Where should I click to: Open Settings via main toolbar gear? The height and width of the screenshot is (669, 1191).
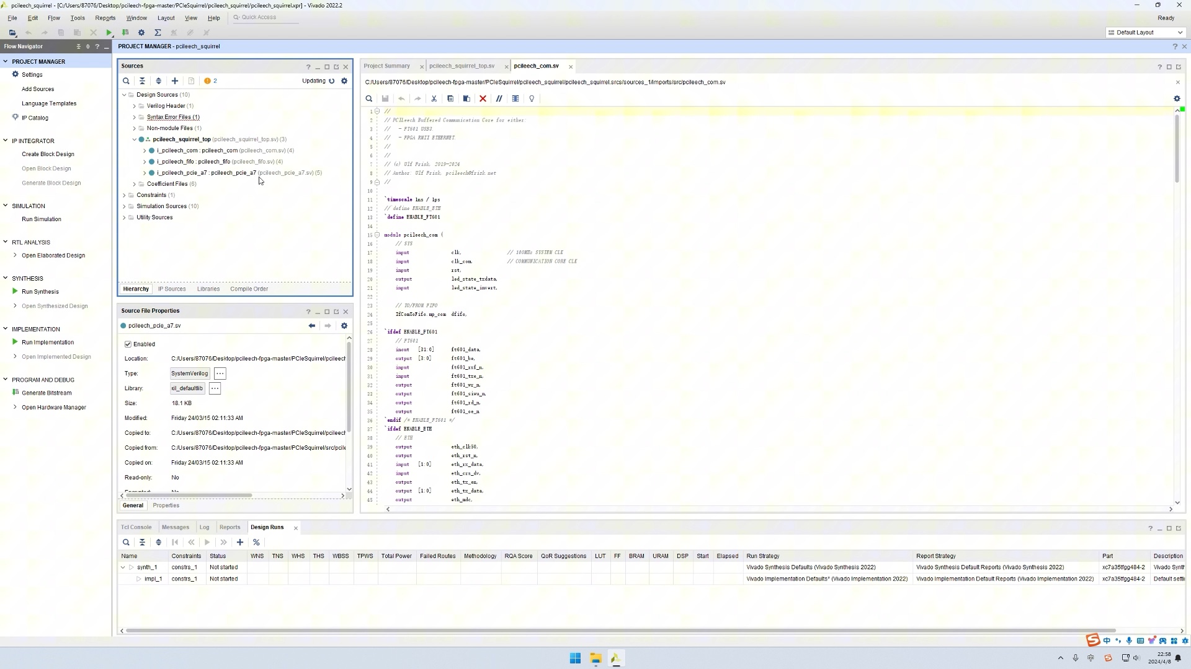point(141,32)
